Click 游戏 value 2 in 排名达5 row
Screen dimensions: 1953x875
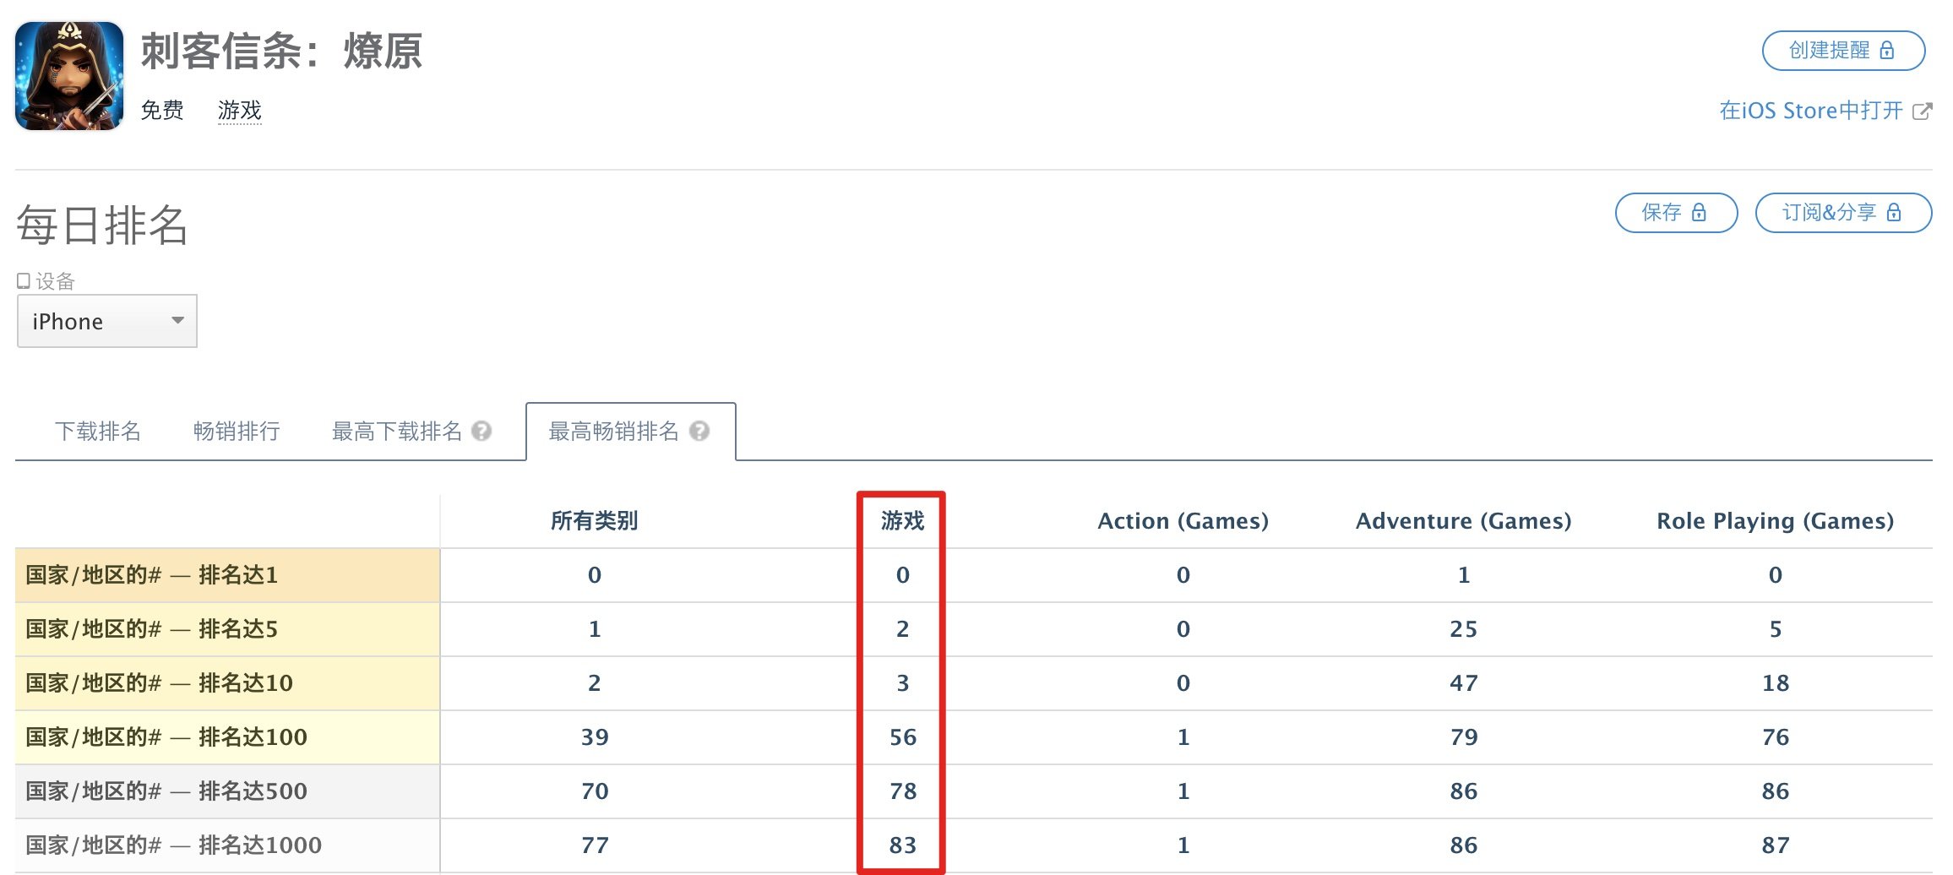pos(903,629)
